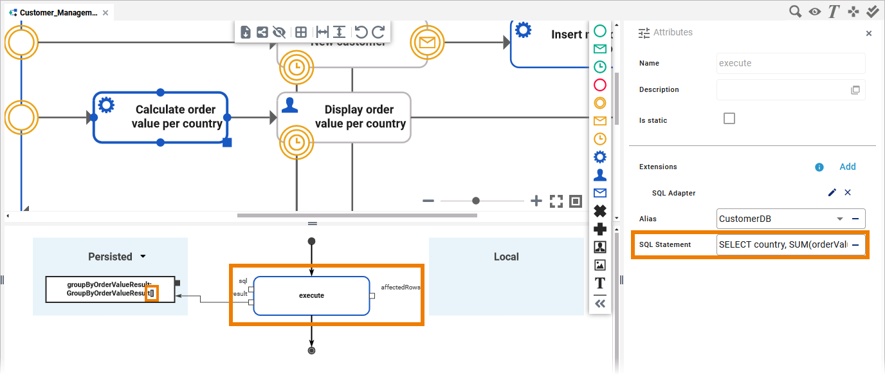Edit the SQL Adapter with pencil icon
Image resolution: width=885 pixels, height=375 pixels.
point(832,192)
